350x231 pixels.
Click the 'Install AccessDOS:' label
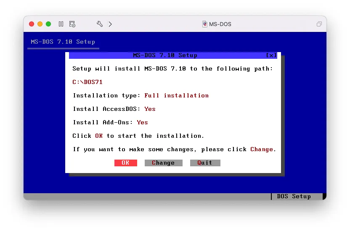click(106, 109)
